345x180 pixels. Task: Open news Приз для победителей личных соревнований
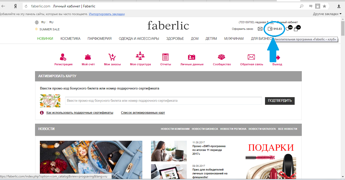pyautogui.click(x=210, y=173)
